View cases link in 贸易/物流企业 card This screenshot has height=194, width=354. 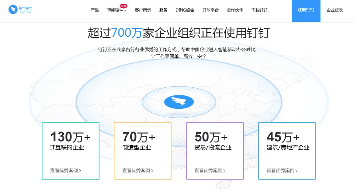point(210,171)
